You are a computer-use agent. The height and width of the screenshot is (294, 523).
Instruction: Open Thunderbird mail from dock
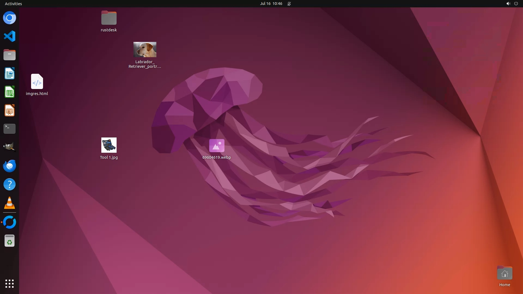tap(10, 166)
